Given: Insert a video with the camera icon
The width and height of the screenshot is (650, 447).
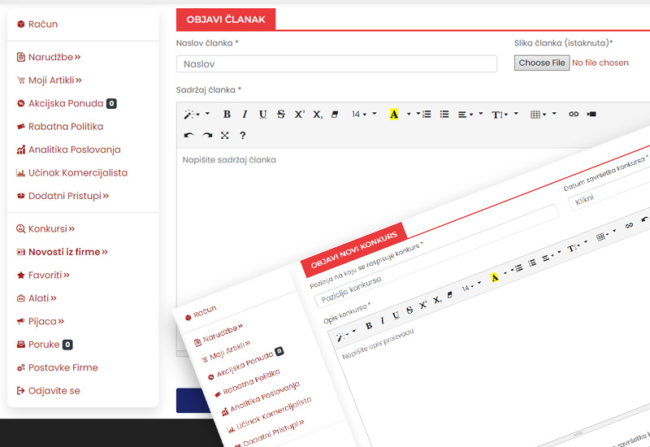Looking at the screenshot, I should coord(591,114).
